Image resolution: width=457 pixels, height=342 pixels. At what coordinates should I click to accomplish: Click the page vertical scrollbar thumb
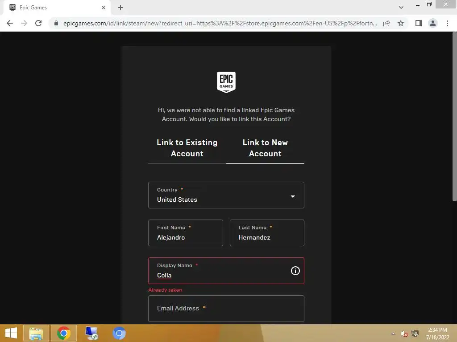click(454, 116)
